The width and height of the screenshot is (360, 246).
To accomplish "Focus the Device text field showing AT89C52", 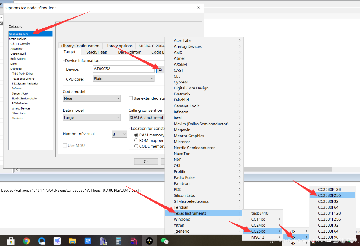I will coord(124,69).
